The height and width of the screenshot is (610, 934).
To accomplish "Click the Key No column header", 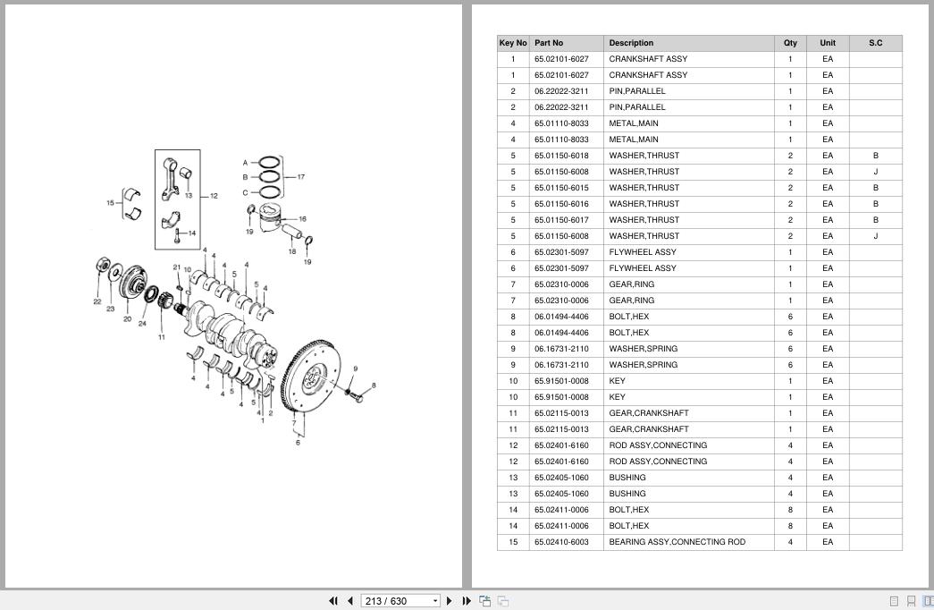I will click(513, 43).
